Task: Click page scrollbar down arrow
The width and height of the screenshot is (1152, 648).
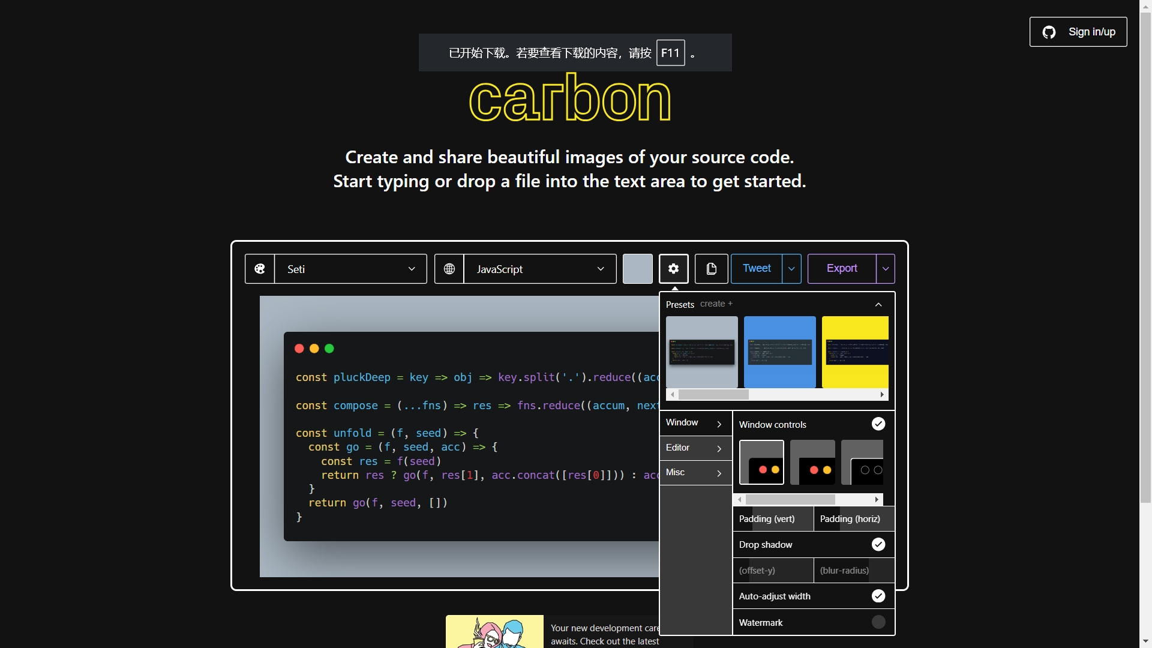Action: 1146,642
